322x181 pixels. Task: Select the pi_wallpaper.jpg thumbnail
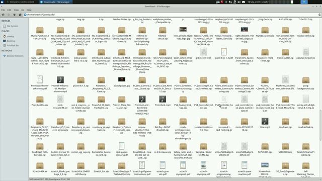(x=122, y=79)
